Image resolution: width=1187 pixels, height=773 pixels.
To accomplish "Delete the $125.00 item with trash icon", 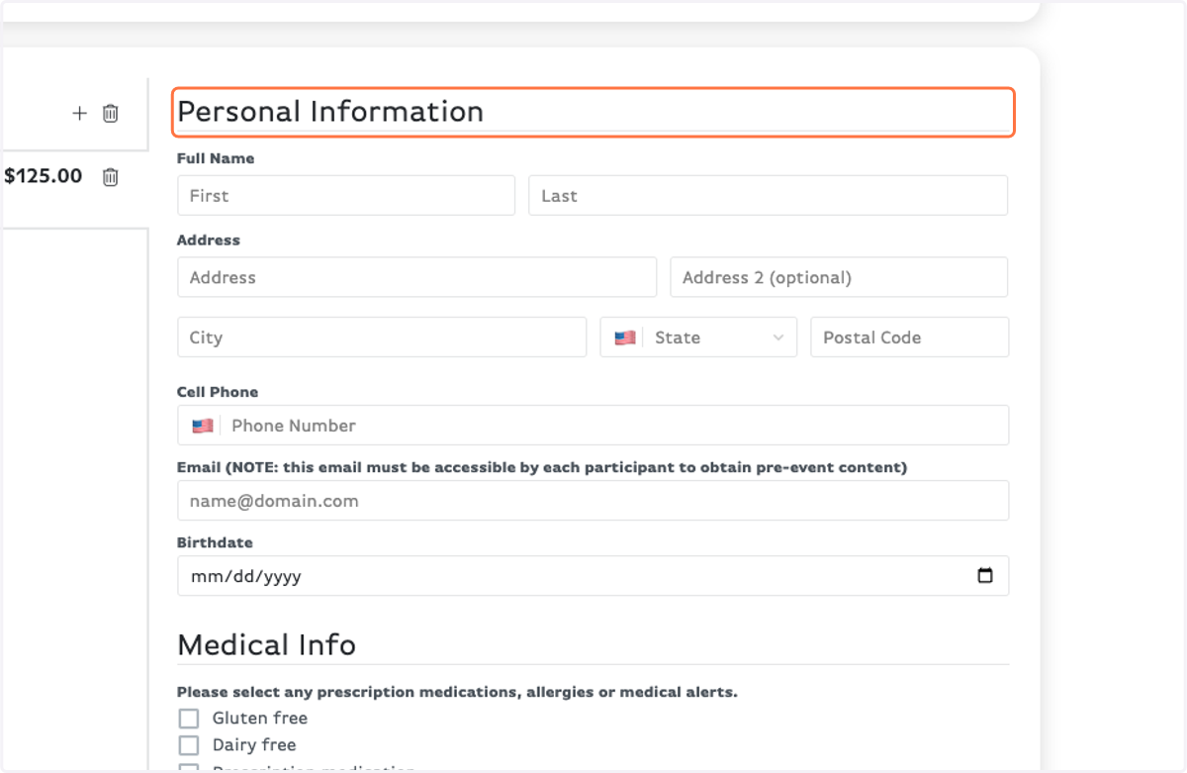I will (111, 177).
